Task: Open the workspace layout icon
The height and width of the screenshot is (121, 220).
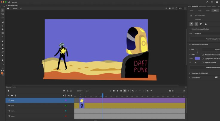Action: (212, 2)
